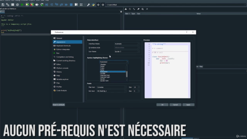
Task: Click the Value column header
Action: [x=198, y=14]
